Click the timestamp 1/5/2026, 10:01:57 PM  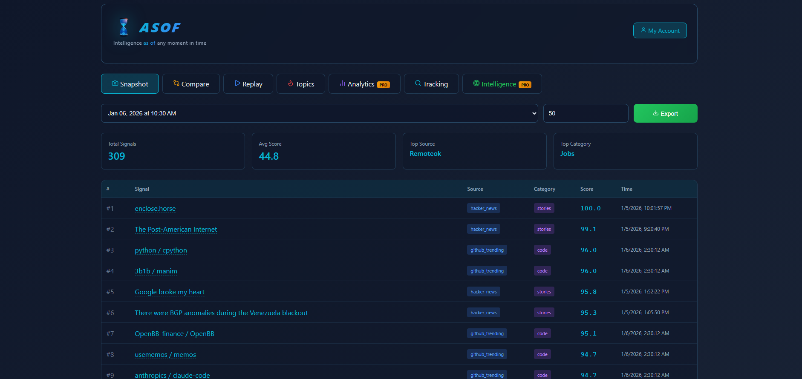646,208
